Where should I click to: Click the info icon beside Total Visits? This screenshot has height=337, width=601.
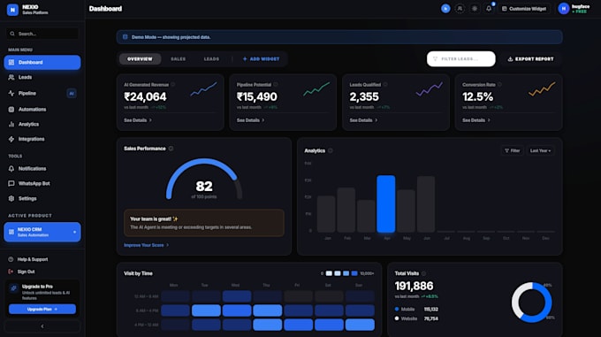(x=423, y=273)
